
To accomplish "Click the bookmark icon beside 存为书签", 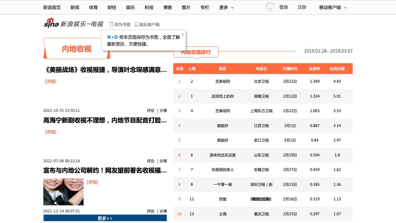I will click(x=111, y=24).
